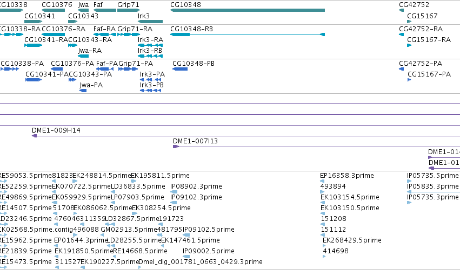Click the CG10348-RB transcript label
The width and height of the screenshot is (460, 270).
click(191, 29)
